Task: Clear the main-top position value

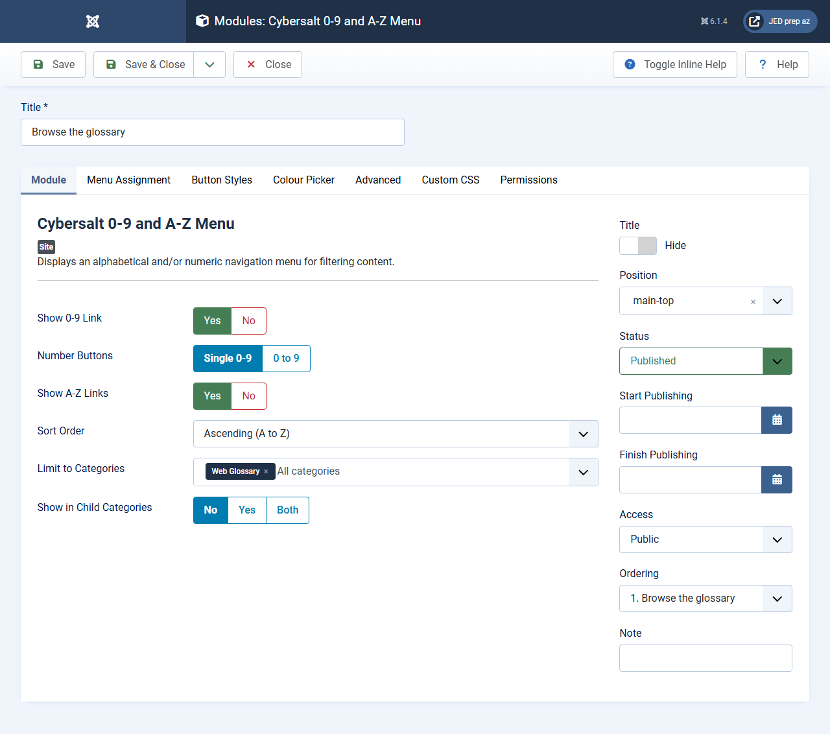Action: (x=753, y=302)
